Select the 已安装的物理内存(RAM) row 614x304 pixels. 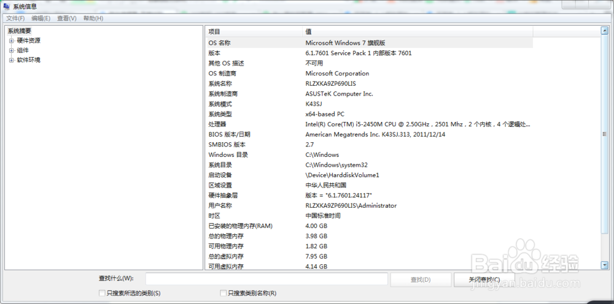(x=369, y=226)
